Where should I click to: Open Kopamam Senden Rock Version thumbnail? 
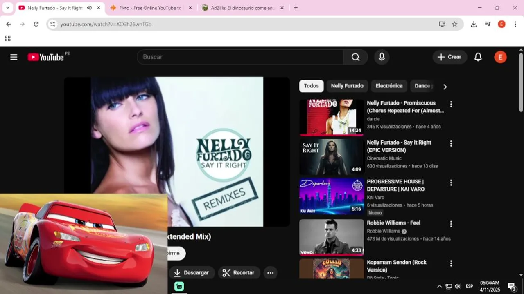[332, 269]
